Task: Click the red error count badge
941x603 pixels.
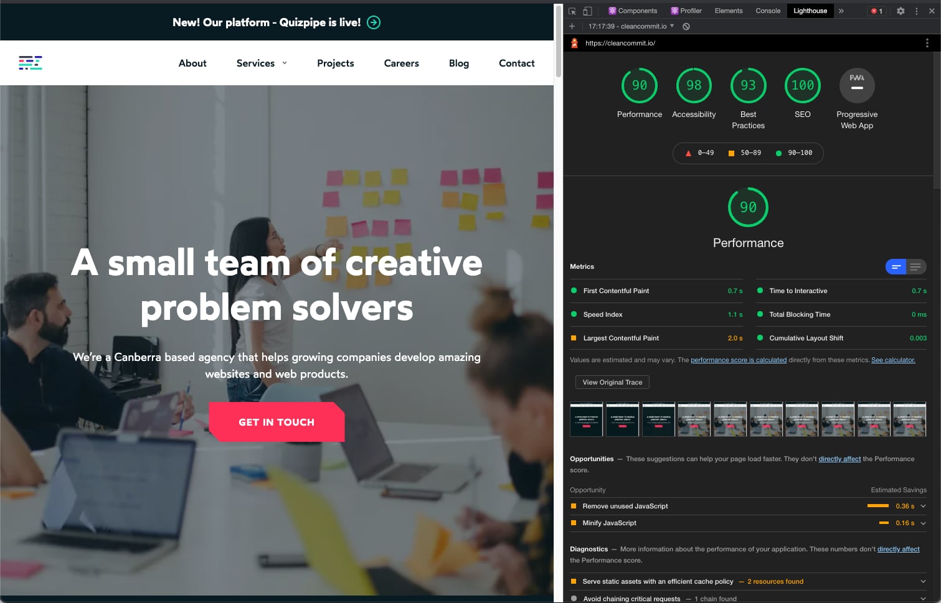Action: click(877, 11)
